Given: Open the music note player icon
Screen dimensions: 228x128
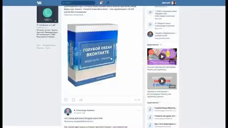Looking at the screenshot, I should (x=108, y=3).
